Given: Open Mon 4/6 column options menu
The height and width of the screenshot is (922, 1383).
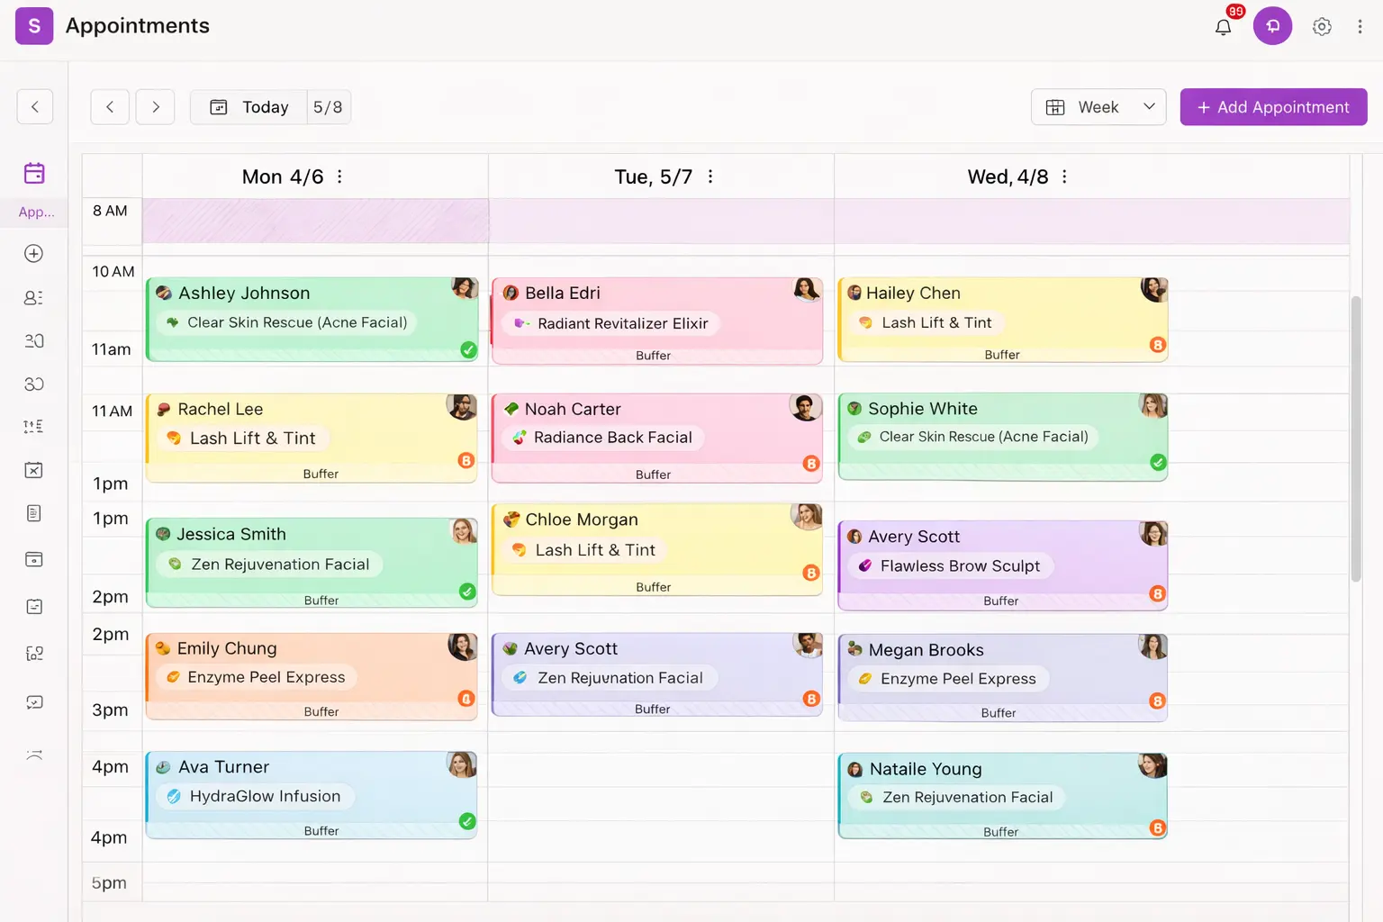Looking at the screenshot, I should [339, 176].
